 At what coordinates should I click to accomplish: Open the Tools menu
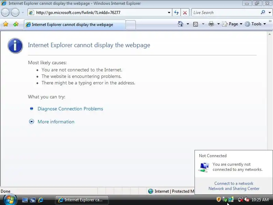[255, 24]
